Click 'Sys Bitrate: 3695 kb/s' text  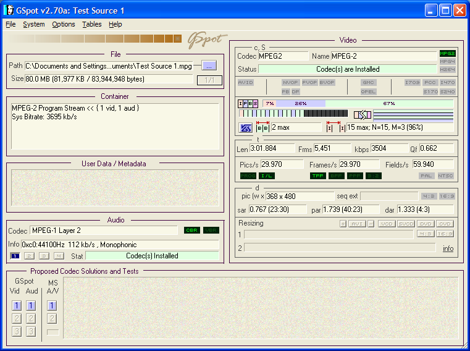point(44,117)
